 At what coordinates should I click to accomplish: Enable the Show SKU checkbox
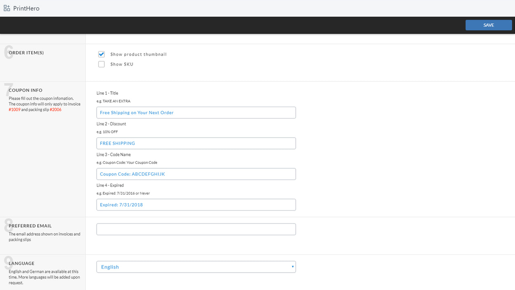click(x=101, y=64)
